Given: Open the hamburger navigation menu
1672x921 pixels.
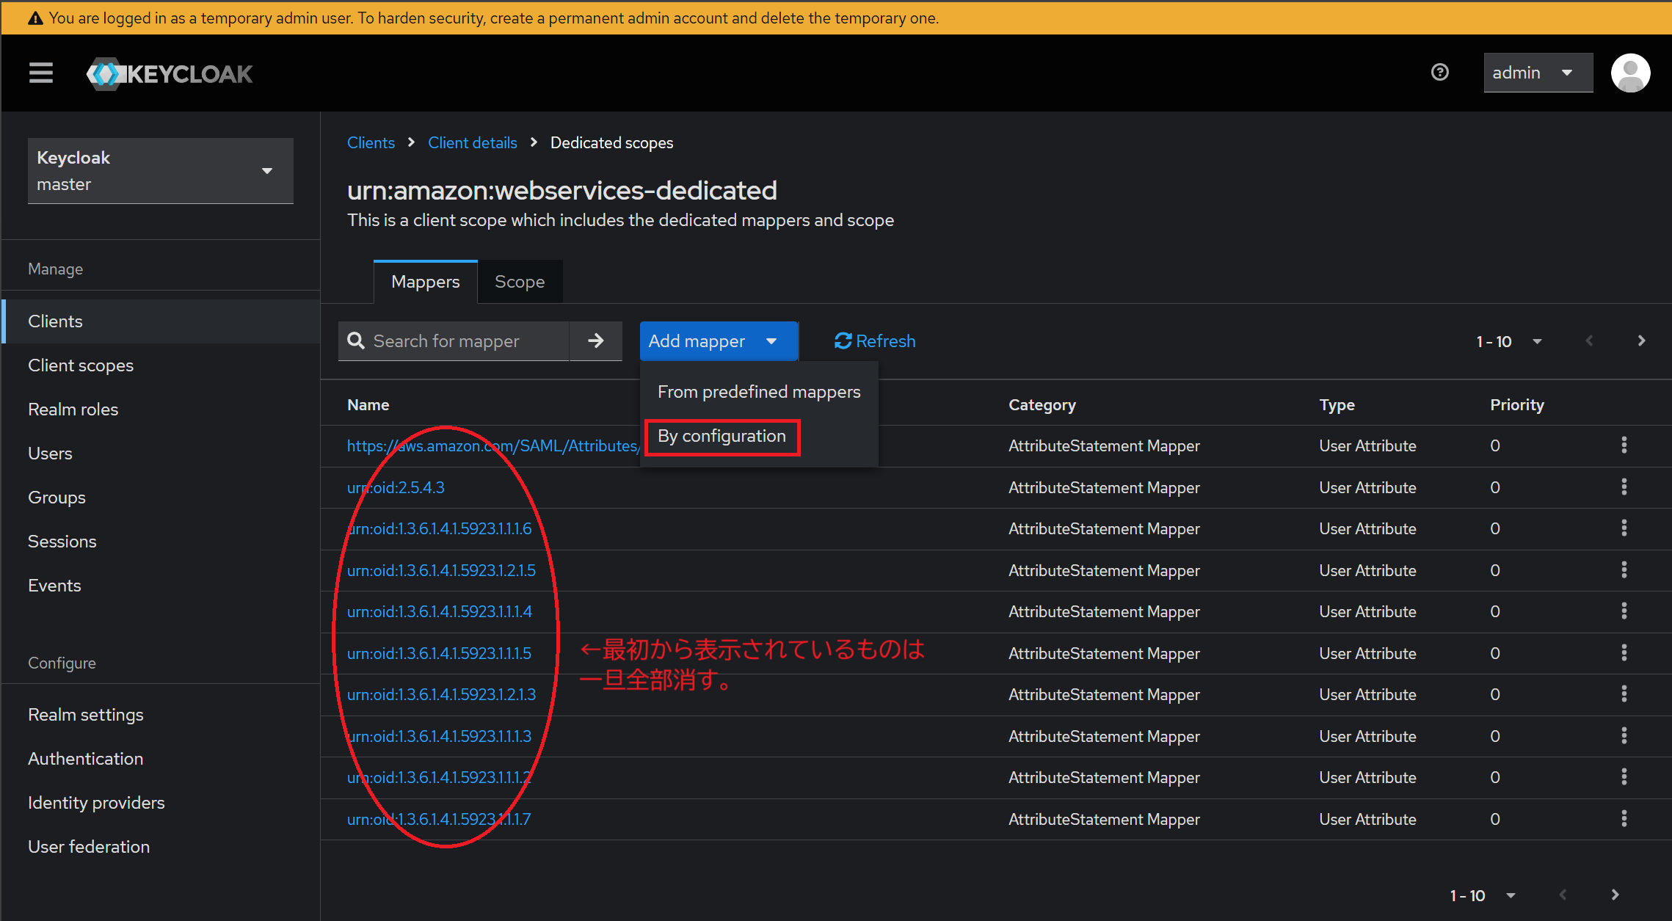Looking at the screenshot, I should (x=41, y=73).
